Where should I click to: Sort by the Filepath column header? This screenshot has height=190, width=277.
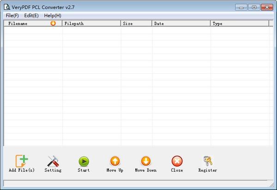click(x=91, y=24)
